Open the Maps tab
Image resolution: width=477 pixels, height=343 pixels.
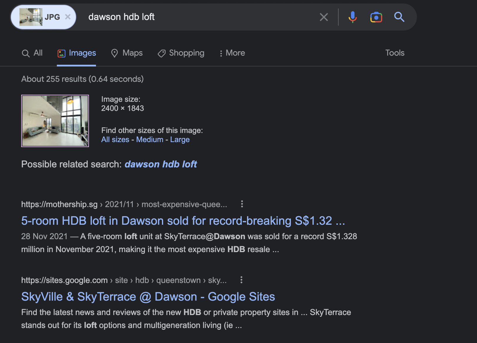click(127, 53)
